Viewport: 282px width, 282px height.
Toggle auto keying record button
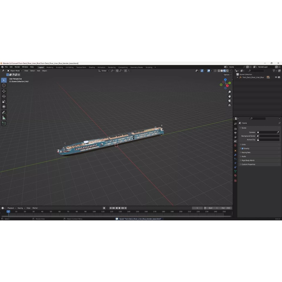click(x=104, y=208)
